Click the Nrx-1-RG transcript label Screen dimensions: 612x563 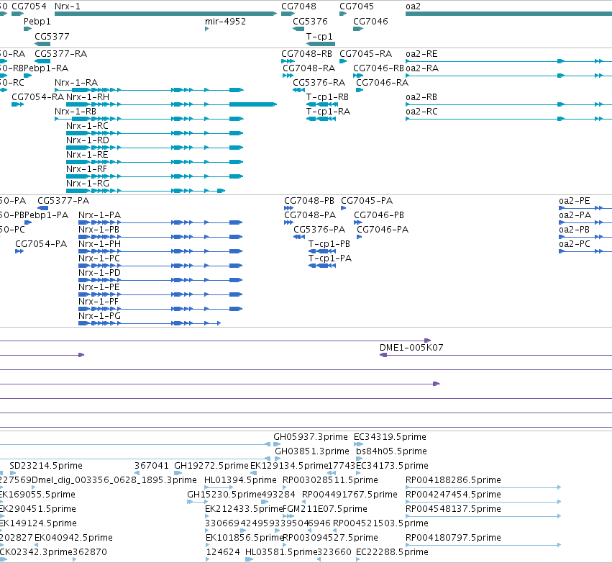[88, 184]
